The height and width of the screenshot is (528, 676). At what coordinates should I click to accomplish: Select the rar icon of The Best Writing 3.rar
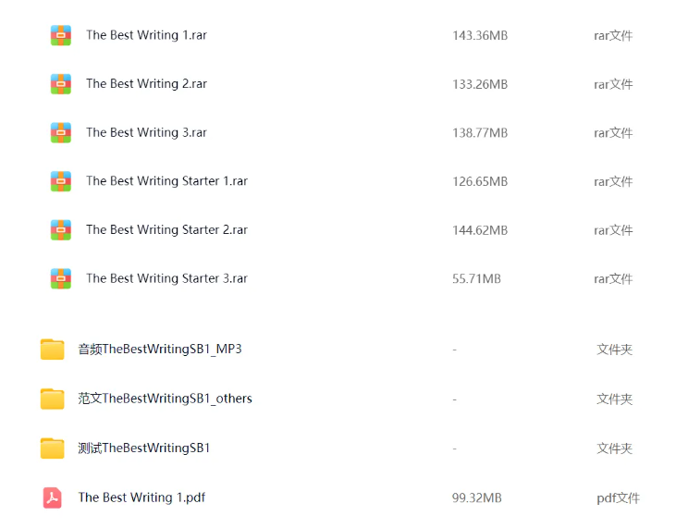(61, 132)
